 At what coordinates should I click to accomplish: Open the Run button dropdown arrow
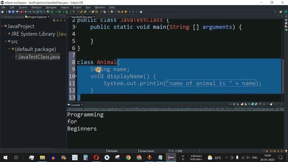[63, 12]
